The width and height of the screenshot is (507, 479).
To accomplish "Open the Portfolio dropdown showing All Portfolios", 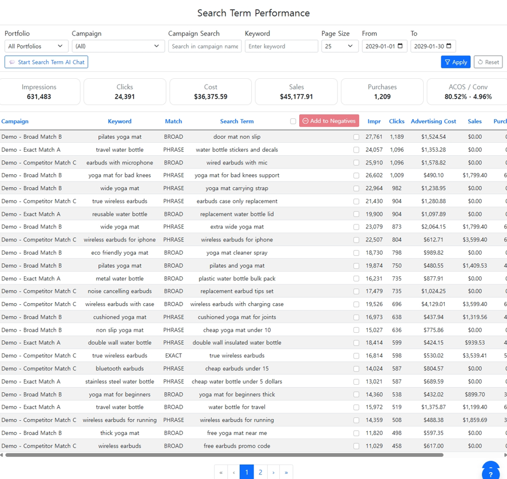I will pos(36,46).
